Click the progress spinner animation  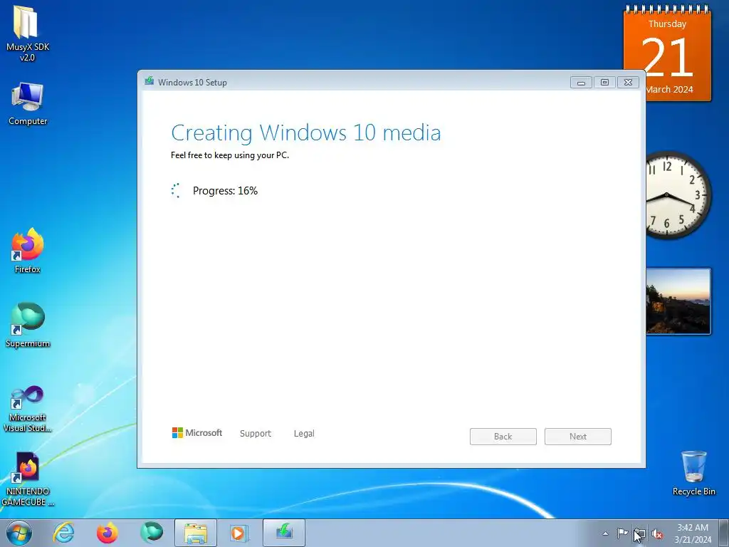pos(176,191)
